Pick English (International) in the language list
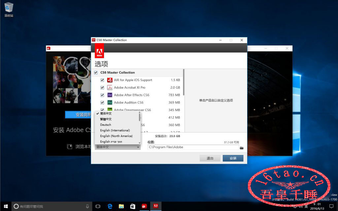 coord(115,130)
